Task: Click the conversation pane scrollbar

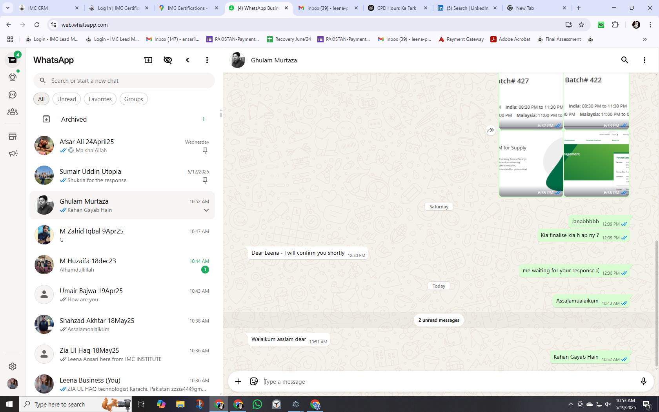Action: coord(657,303)
